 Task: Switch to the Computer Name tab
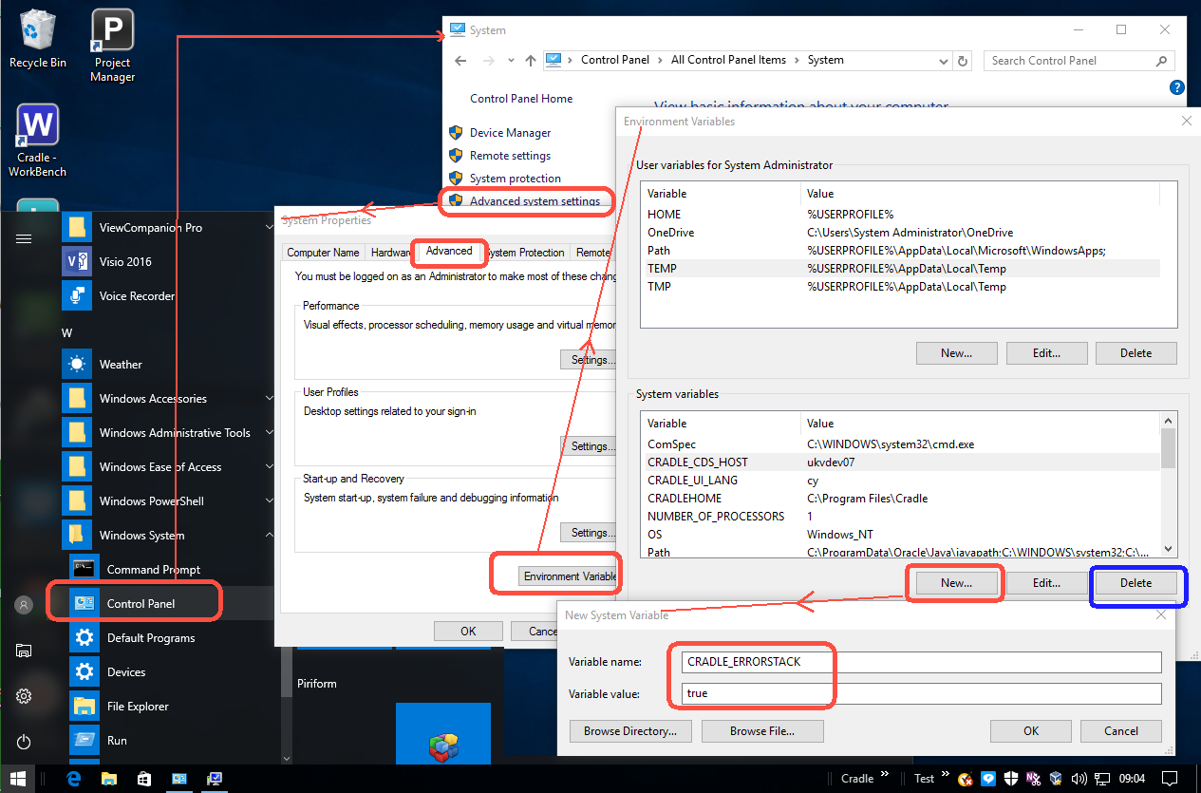click(x=323, y=253)
